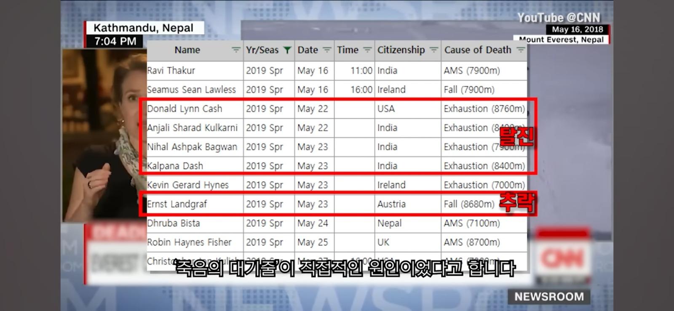The width and height of the screenshot is (674, 311).
Task: Open the Citizenship column filter icon
Action: click(x=434, y=50)
